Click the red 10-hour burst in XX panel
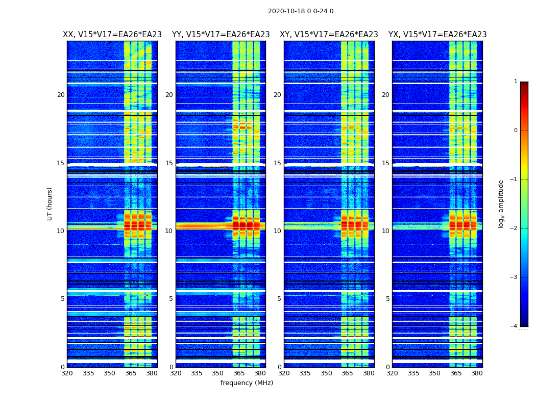Viewport: 536px width, 408px height. pos(138,225)
